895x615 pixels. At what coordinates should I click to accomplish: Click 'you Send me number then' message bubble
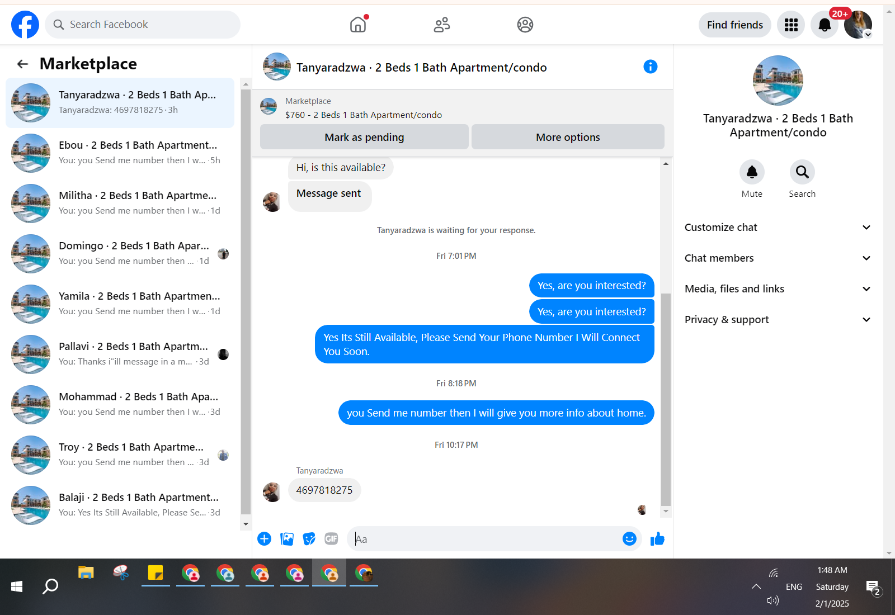pos(496,413)
